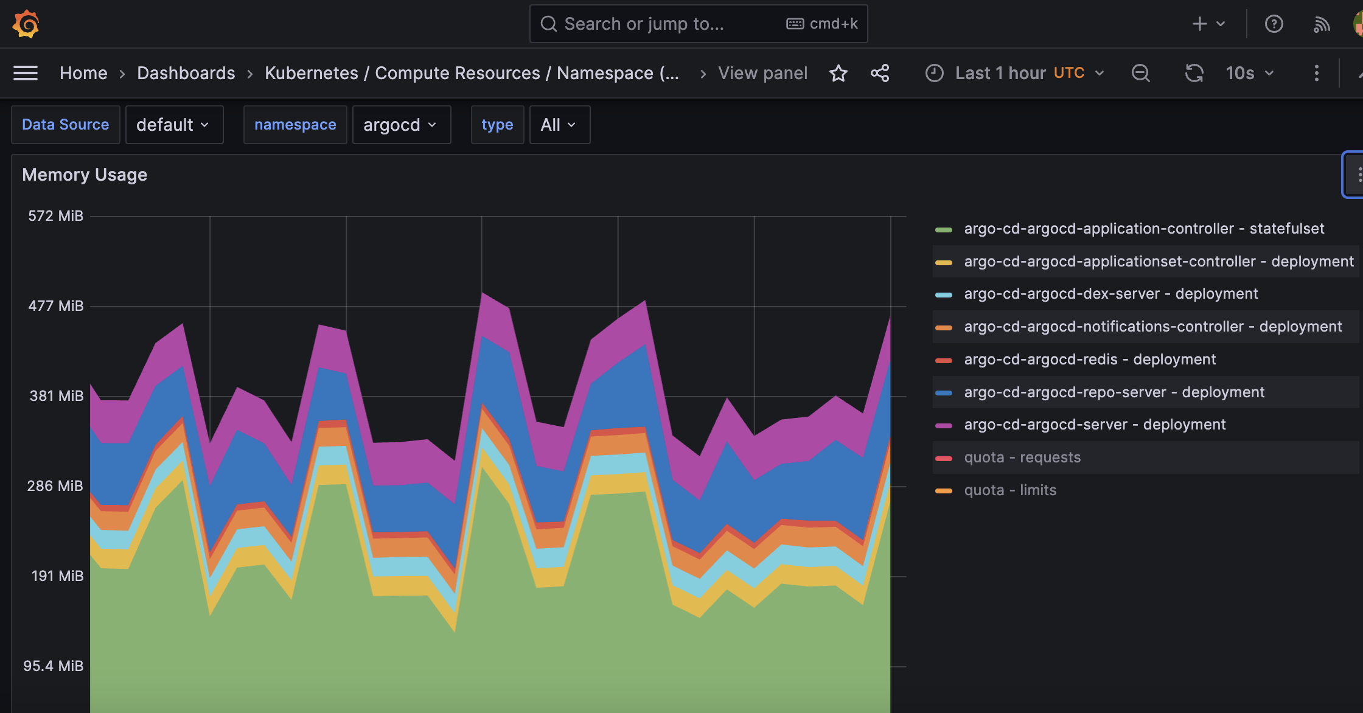Open the help question mark menu
This screenshot has height=713, width=1363.
1274,24
